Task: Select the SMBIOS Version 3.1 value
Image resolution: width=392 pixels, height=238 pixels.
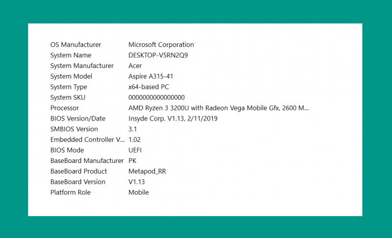Action: 133,129
